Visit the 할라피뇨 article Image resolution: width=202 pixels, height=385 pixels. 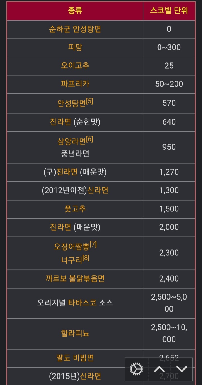(x=75, y=333)
